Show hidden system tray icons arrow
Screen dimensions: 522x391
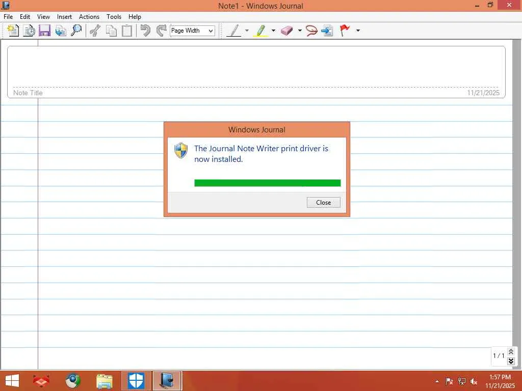click(437, 381)
